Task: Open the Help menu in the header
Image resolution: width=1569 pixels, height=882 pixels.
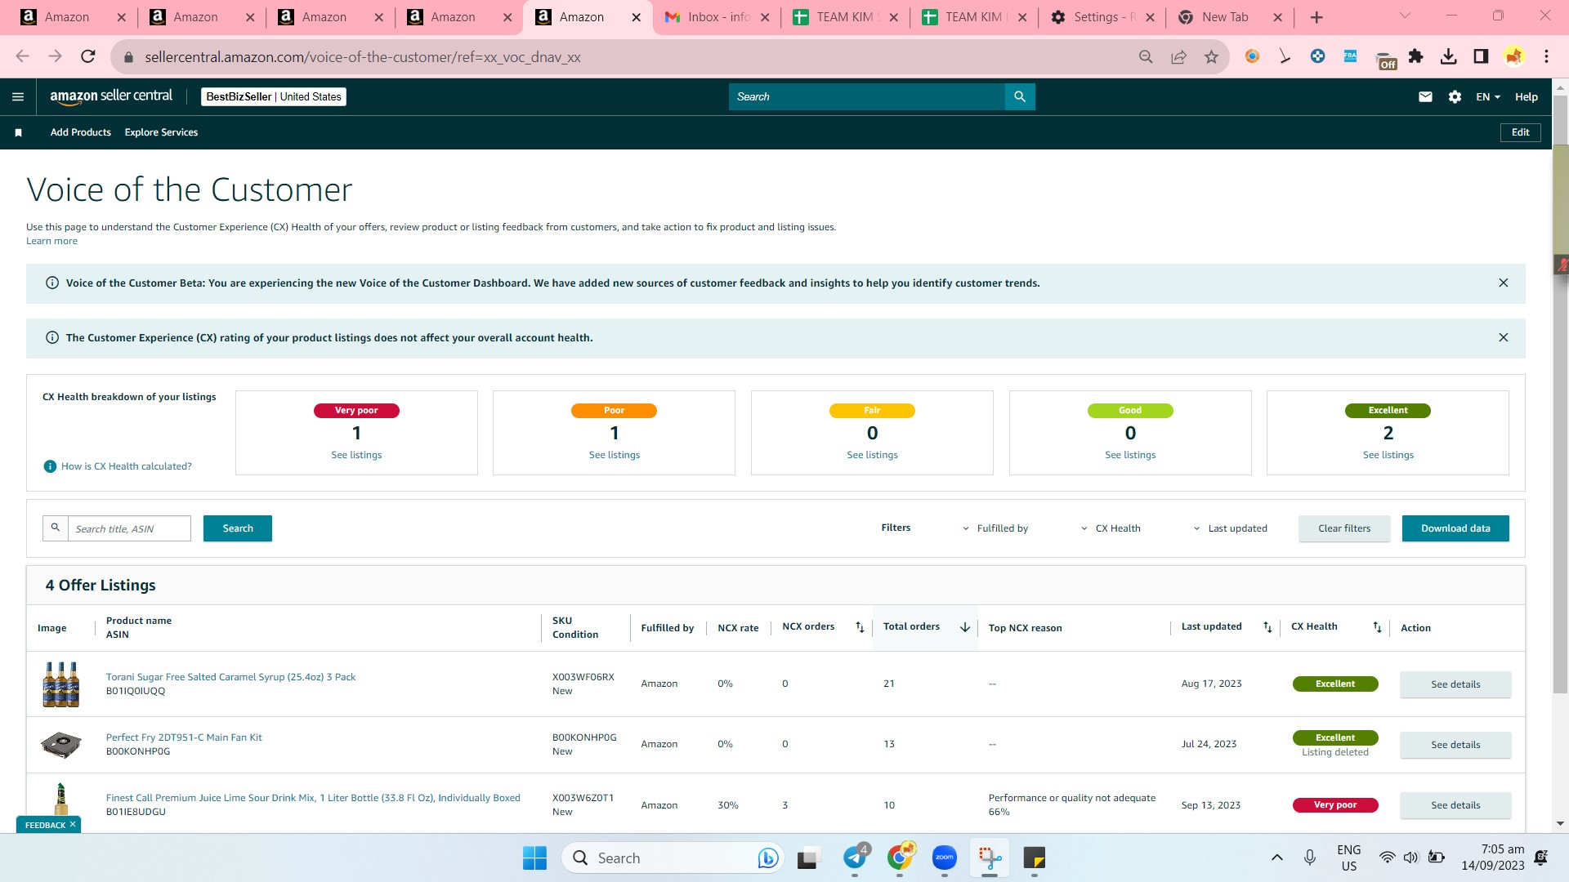Action: click(x=1526, y=96)
